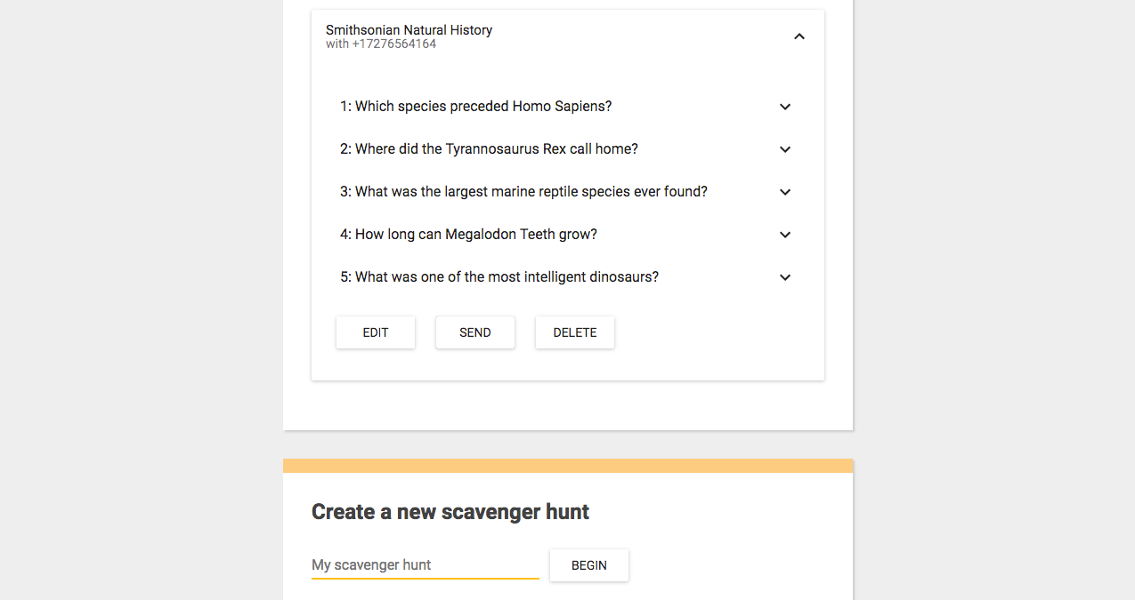Image resolution: width=1135 pixels, height=600 pixels.
Task: Expand the intelligent dinosaurs question arrow
Action: click(x=784, y=277)
